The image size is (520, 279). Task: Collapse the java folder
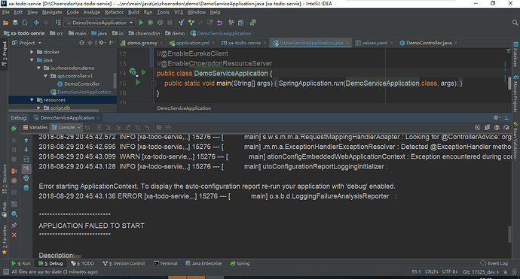click(32, 60)
